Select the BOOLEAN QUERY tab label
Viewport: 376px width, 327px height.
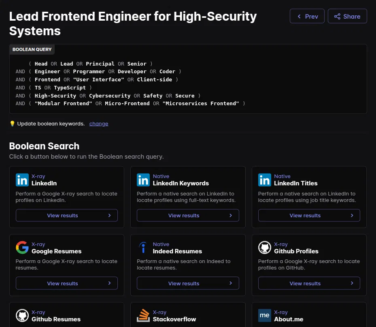[32, 49]
